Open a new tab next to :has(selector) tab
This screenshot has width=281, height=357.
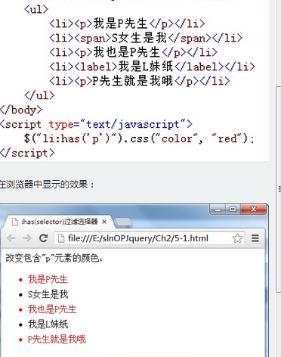coord(123,222)
